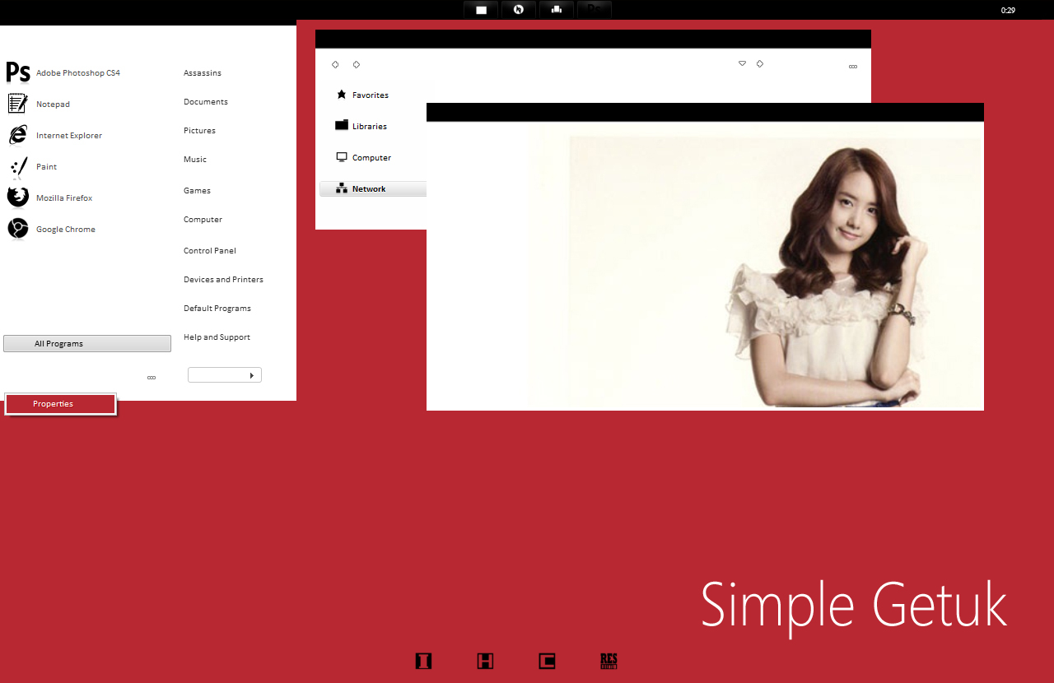
Task: Open Google Chrome
Action: point(65,229)
